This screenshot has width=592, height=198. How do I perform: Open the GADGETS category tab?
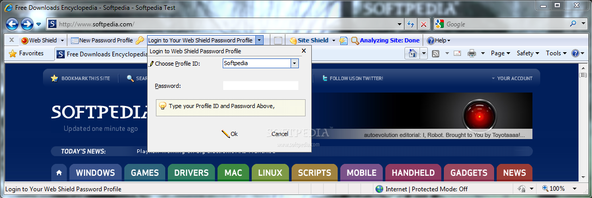(469, 173)
